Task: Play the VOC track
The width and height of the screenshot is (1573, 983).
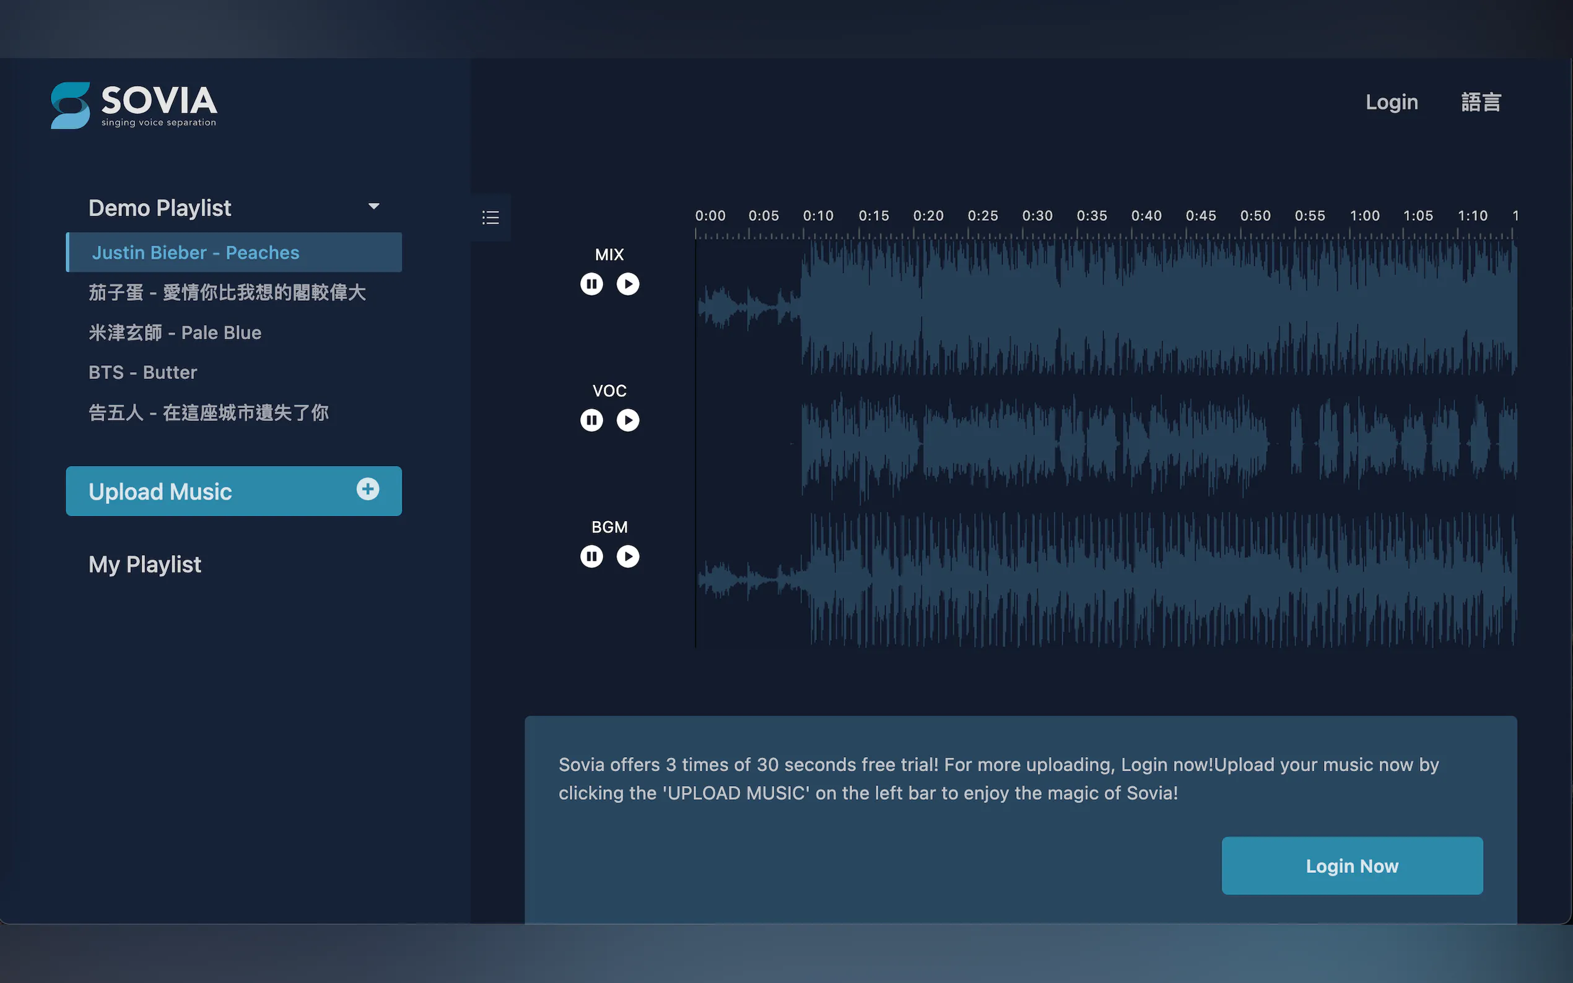Action: pyautogui.click(x=627, y=420)
